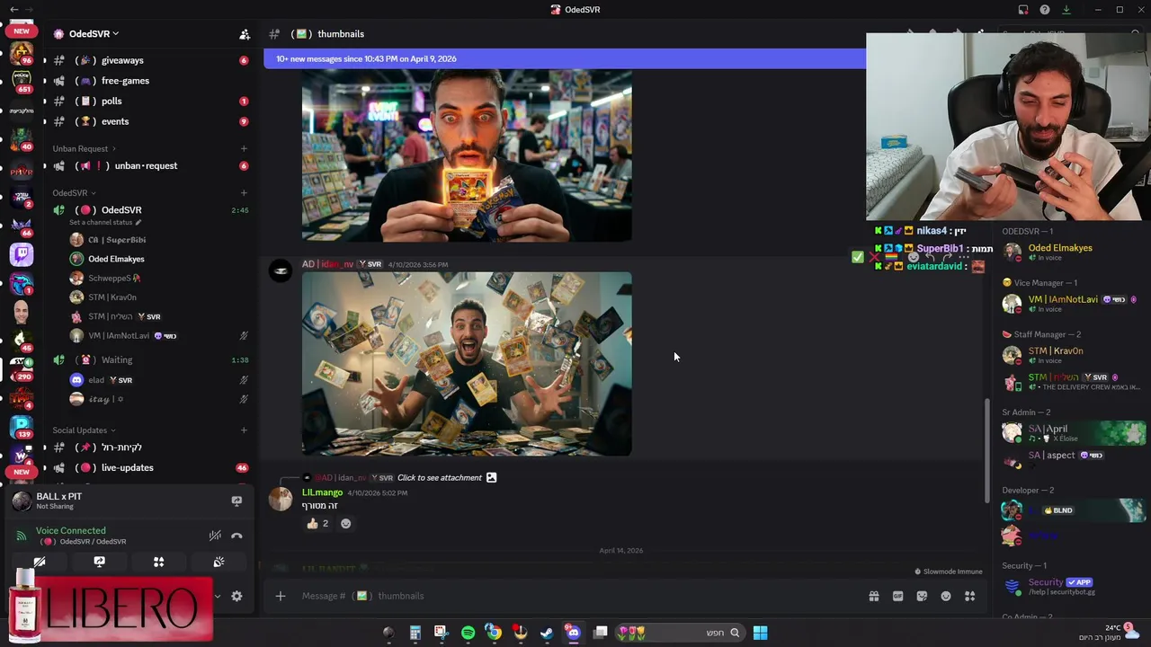Click the Windows Start button
Image resolution: width=1151 pixels, height=647 pixels.
(760, 633)
